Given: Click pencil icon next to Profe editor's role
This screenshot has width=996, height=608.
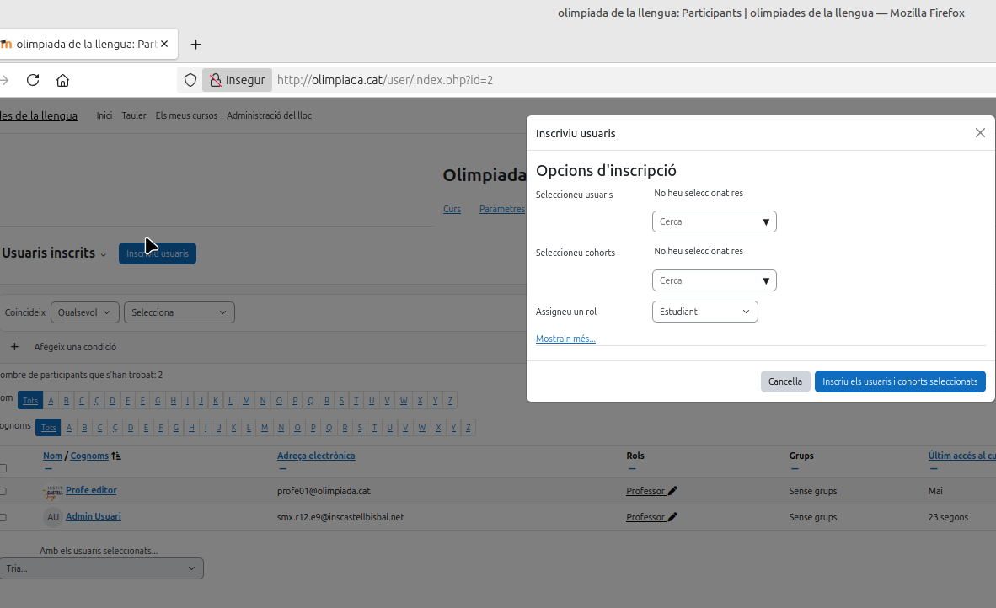Looking at the screenshot, I should coord(672,491).
